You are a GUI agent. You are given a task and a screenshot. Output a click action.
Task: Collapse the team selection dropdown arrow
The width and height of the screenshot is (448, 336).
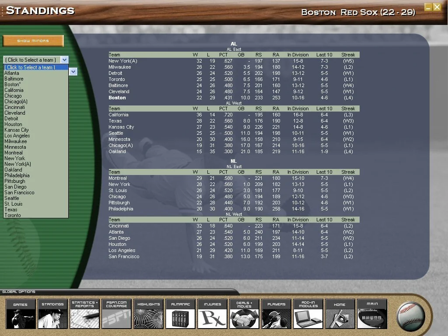pos(64,60)
